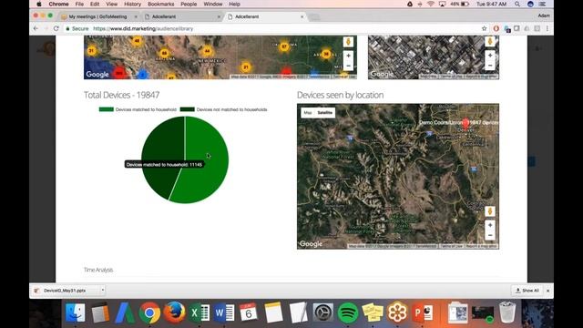Click the cluster marker labeled 44
The width and height of the screenshot is (583, 328).
[x=207, y=51]
